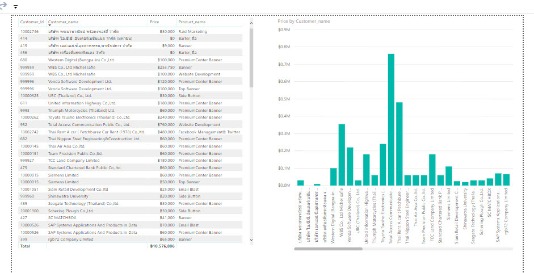Click the ฿0.9M y-axis label
Screen dimensions: 534x273
coord(284,30)
